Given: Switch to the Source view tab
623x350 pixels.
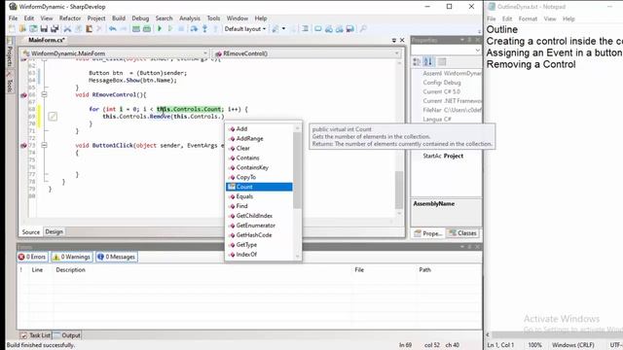Looking at the screenshot, I should [x=30, y=232].
